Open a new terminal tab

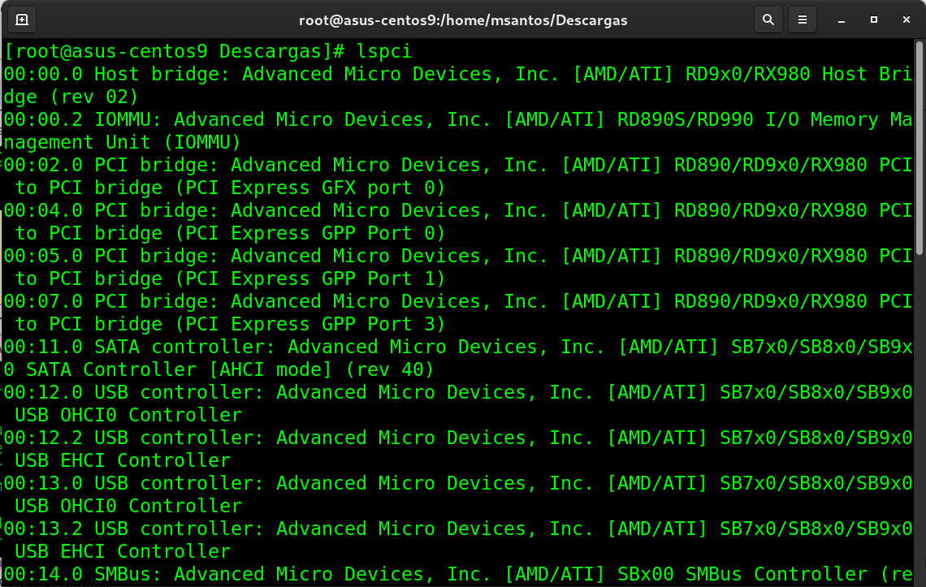coord(22,19)
